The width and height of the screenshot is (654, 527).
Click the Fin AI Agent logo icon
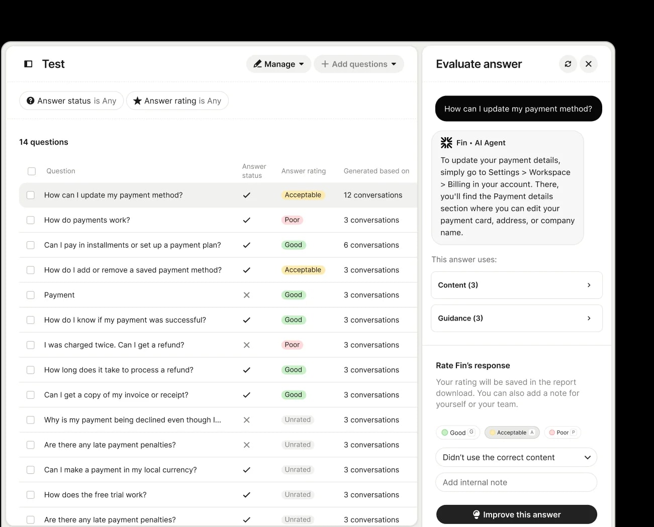(446, 143)
